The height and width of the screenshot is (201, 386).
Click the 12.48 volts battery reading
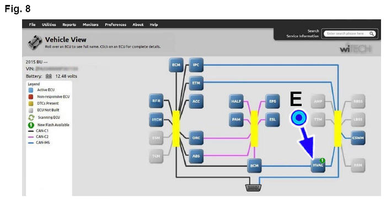(66, 76)
